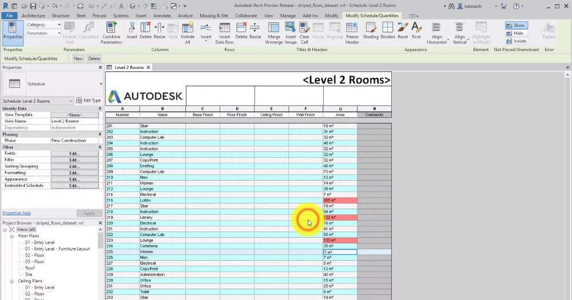Image resolution: width=572 pixels, height=300 pixels.
Task: Click Isolate unplaced rooms button
Action: (x=516, y=41)
